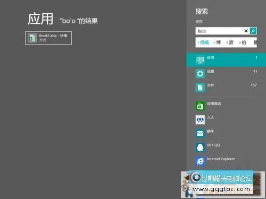
Task: Click the Files result count 157
Action: pos(254,85)
